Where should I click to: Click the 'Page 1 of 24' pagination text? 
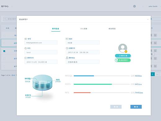6,75
